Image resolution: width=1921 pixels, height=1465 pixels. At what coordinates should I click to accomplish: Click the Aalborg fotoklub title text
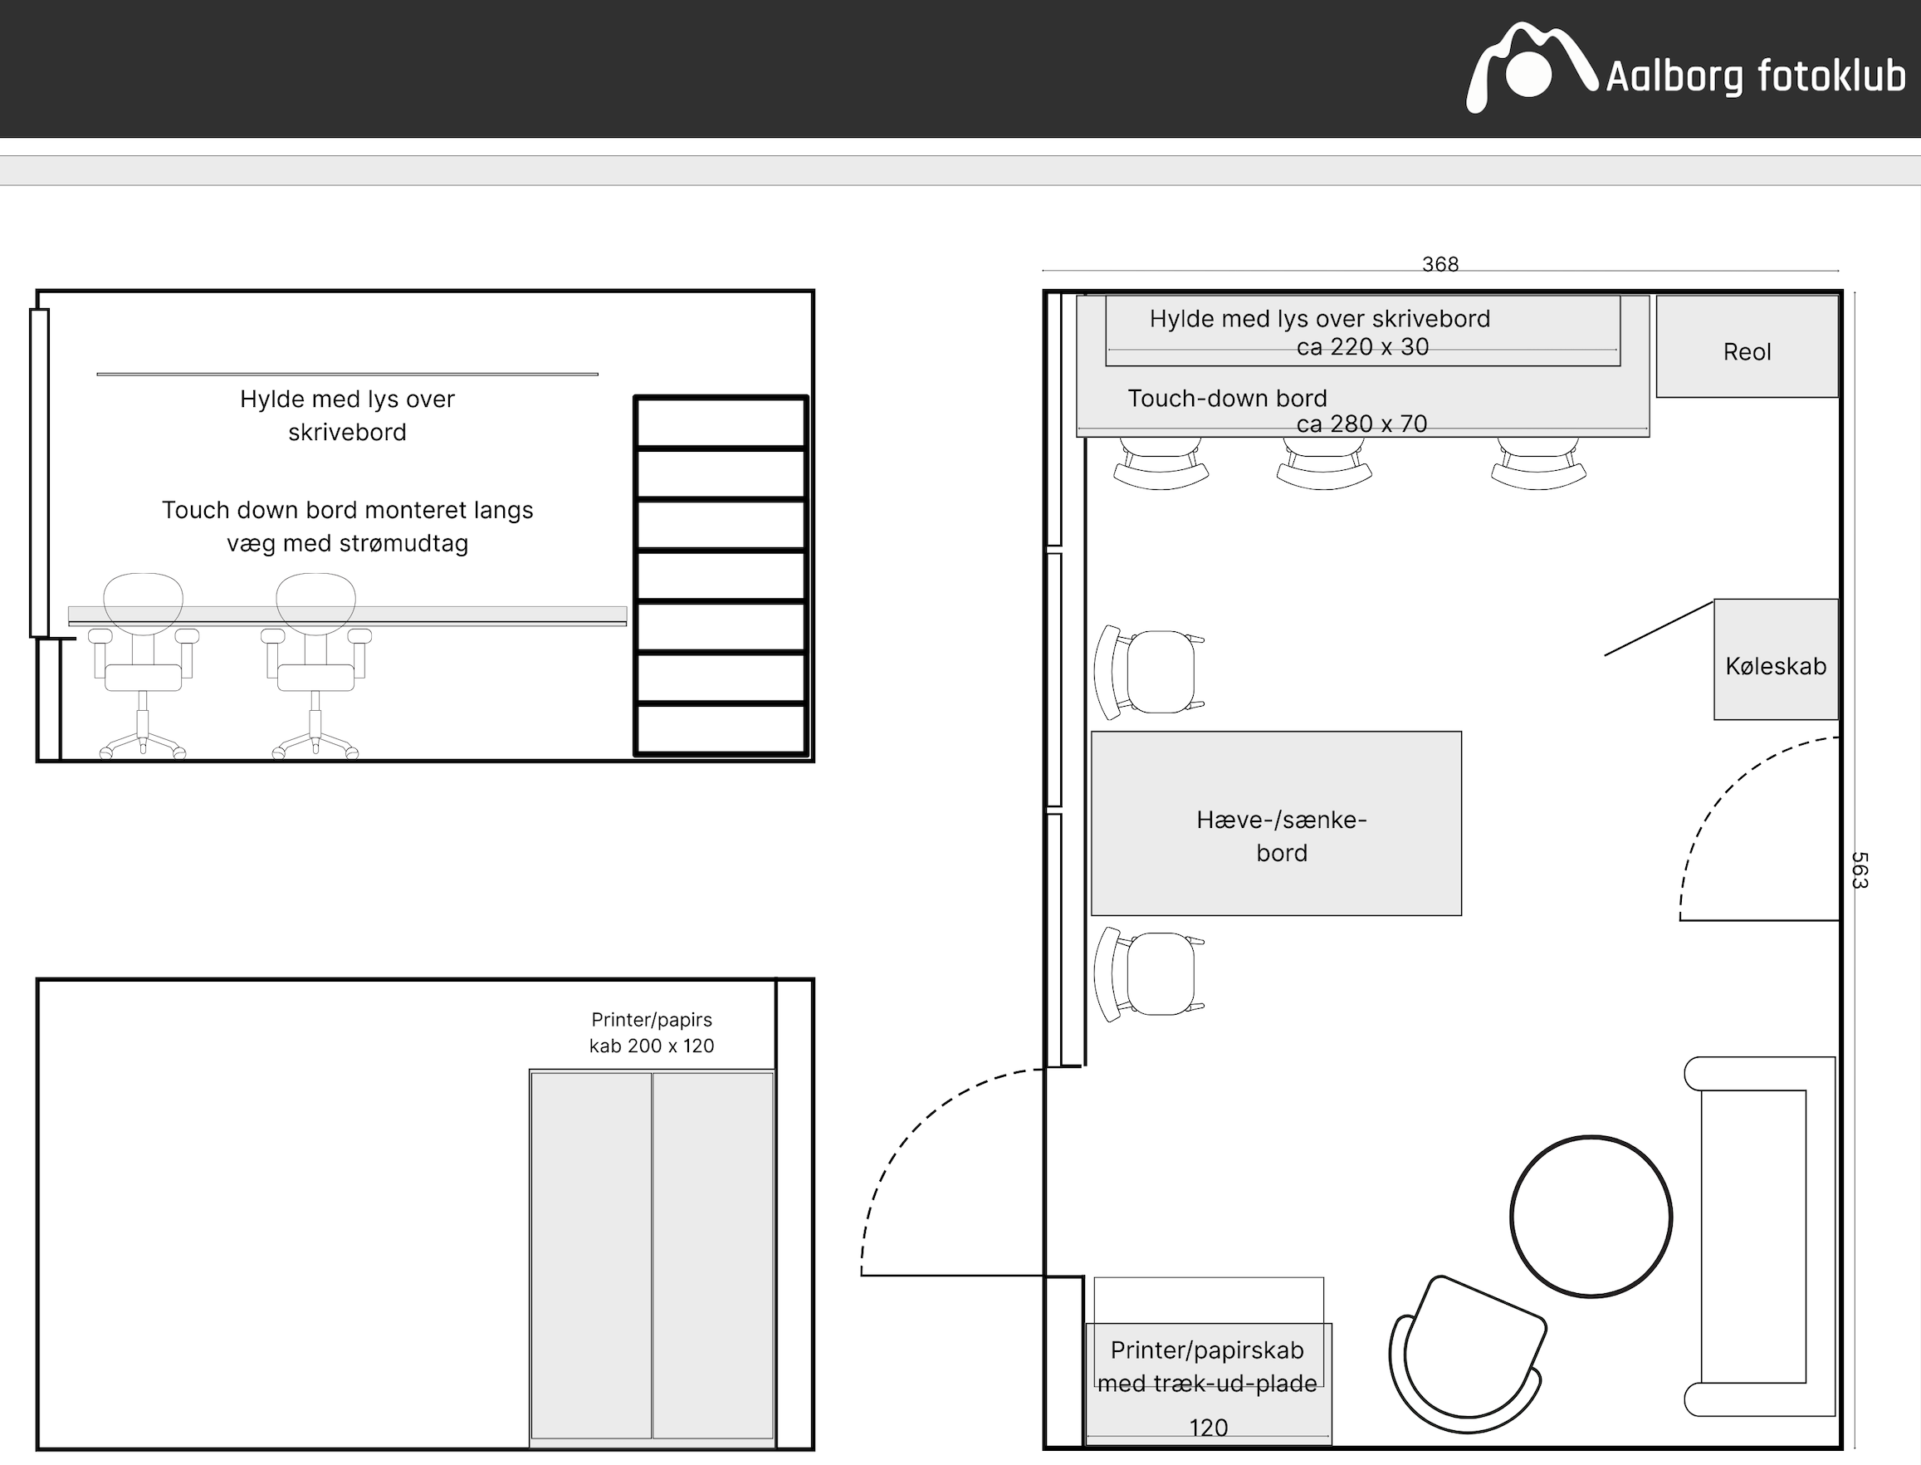[1756, 76]
